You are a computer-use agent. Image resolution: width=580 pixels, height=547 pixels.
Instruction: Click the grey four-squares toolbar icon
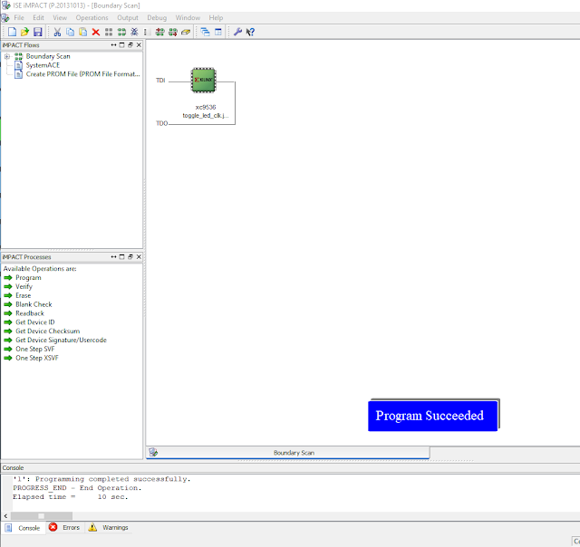click(109, 32)
